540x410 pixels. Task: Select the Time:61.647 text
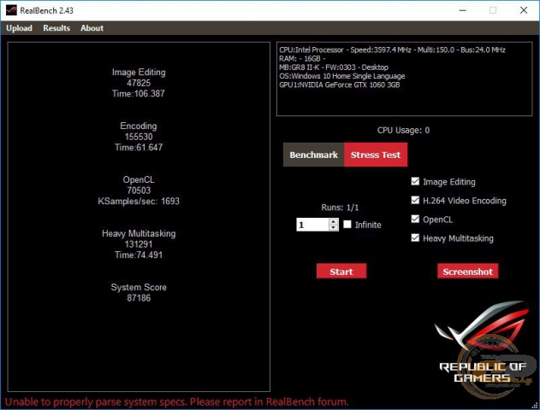coord(139,148)
